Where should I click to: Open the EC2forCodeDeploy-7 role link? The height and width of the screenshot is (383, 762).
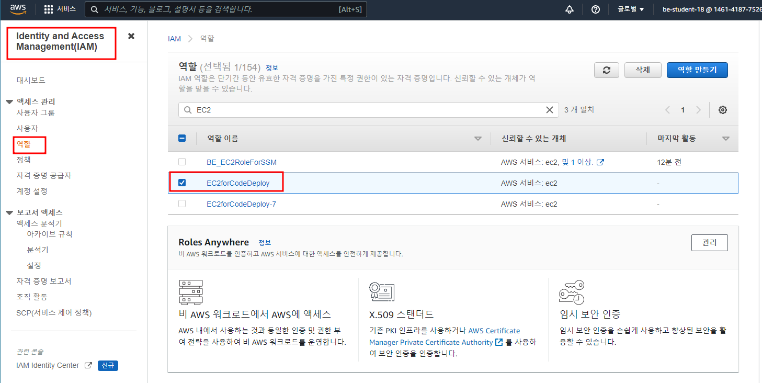241,204
